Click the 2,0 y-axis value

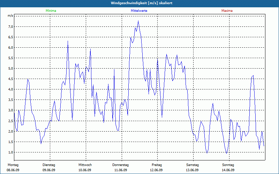point(11,132)
